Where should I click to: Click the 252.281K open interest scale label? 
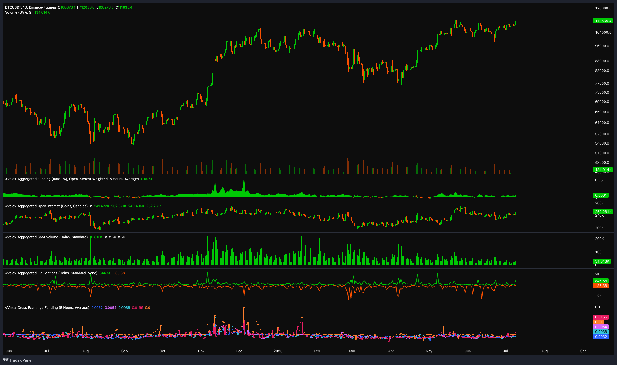pos(603,212)
